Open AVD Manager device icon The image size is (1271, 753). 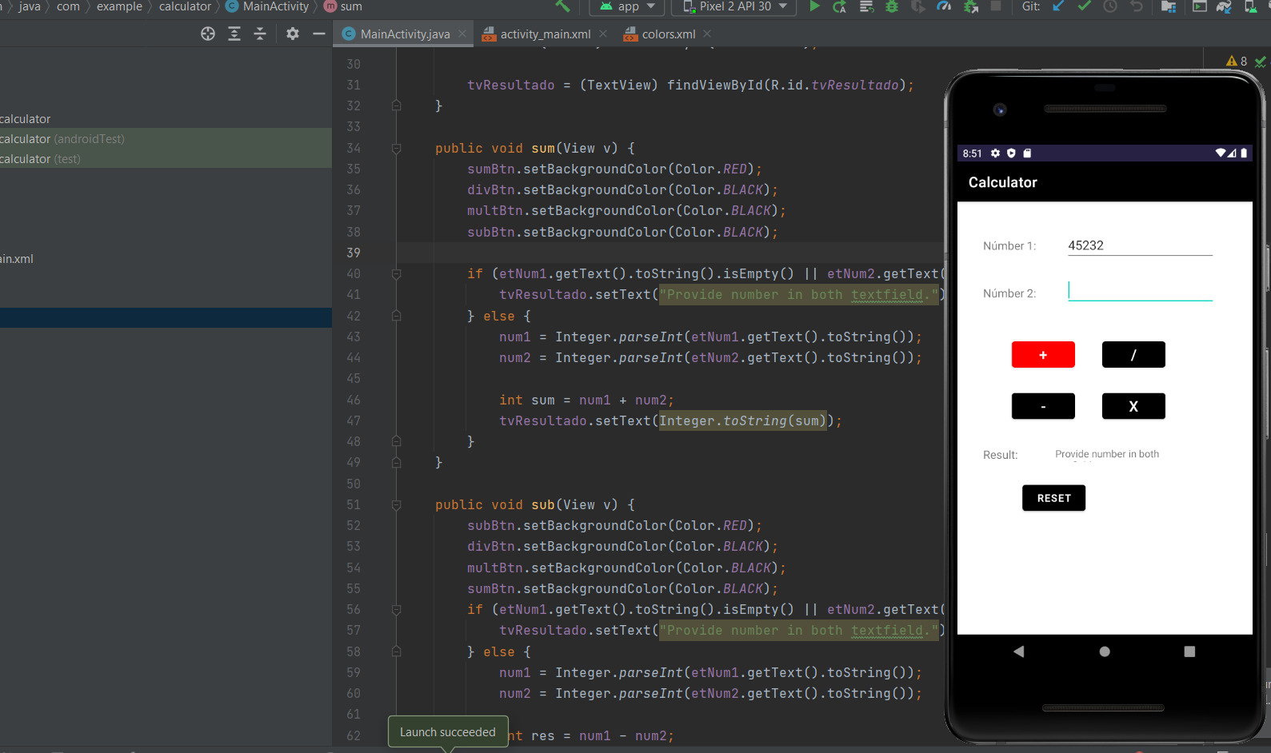1250,6
